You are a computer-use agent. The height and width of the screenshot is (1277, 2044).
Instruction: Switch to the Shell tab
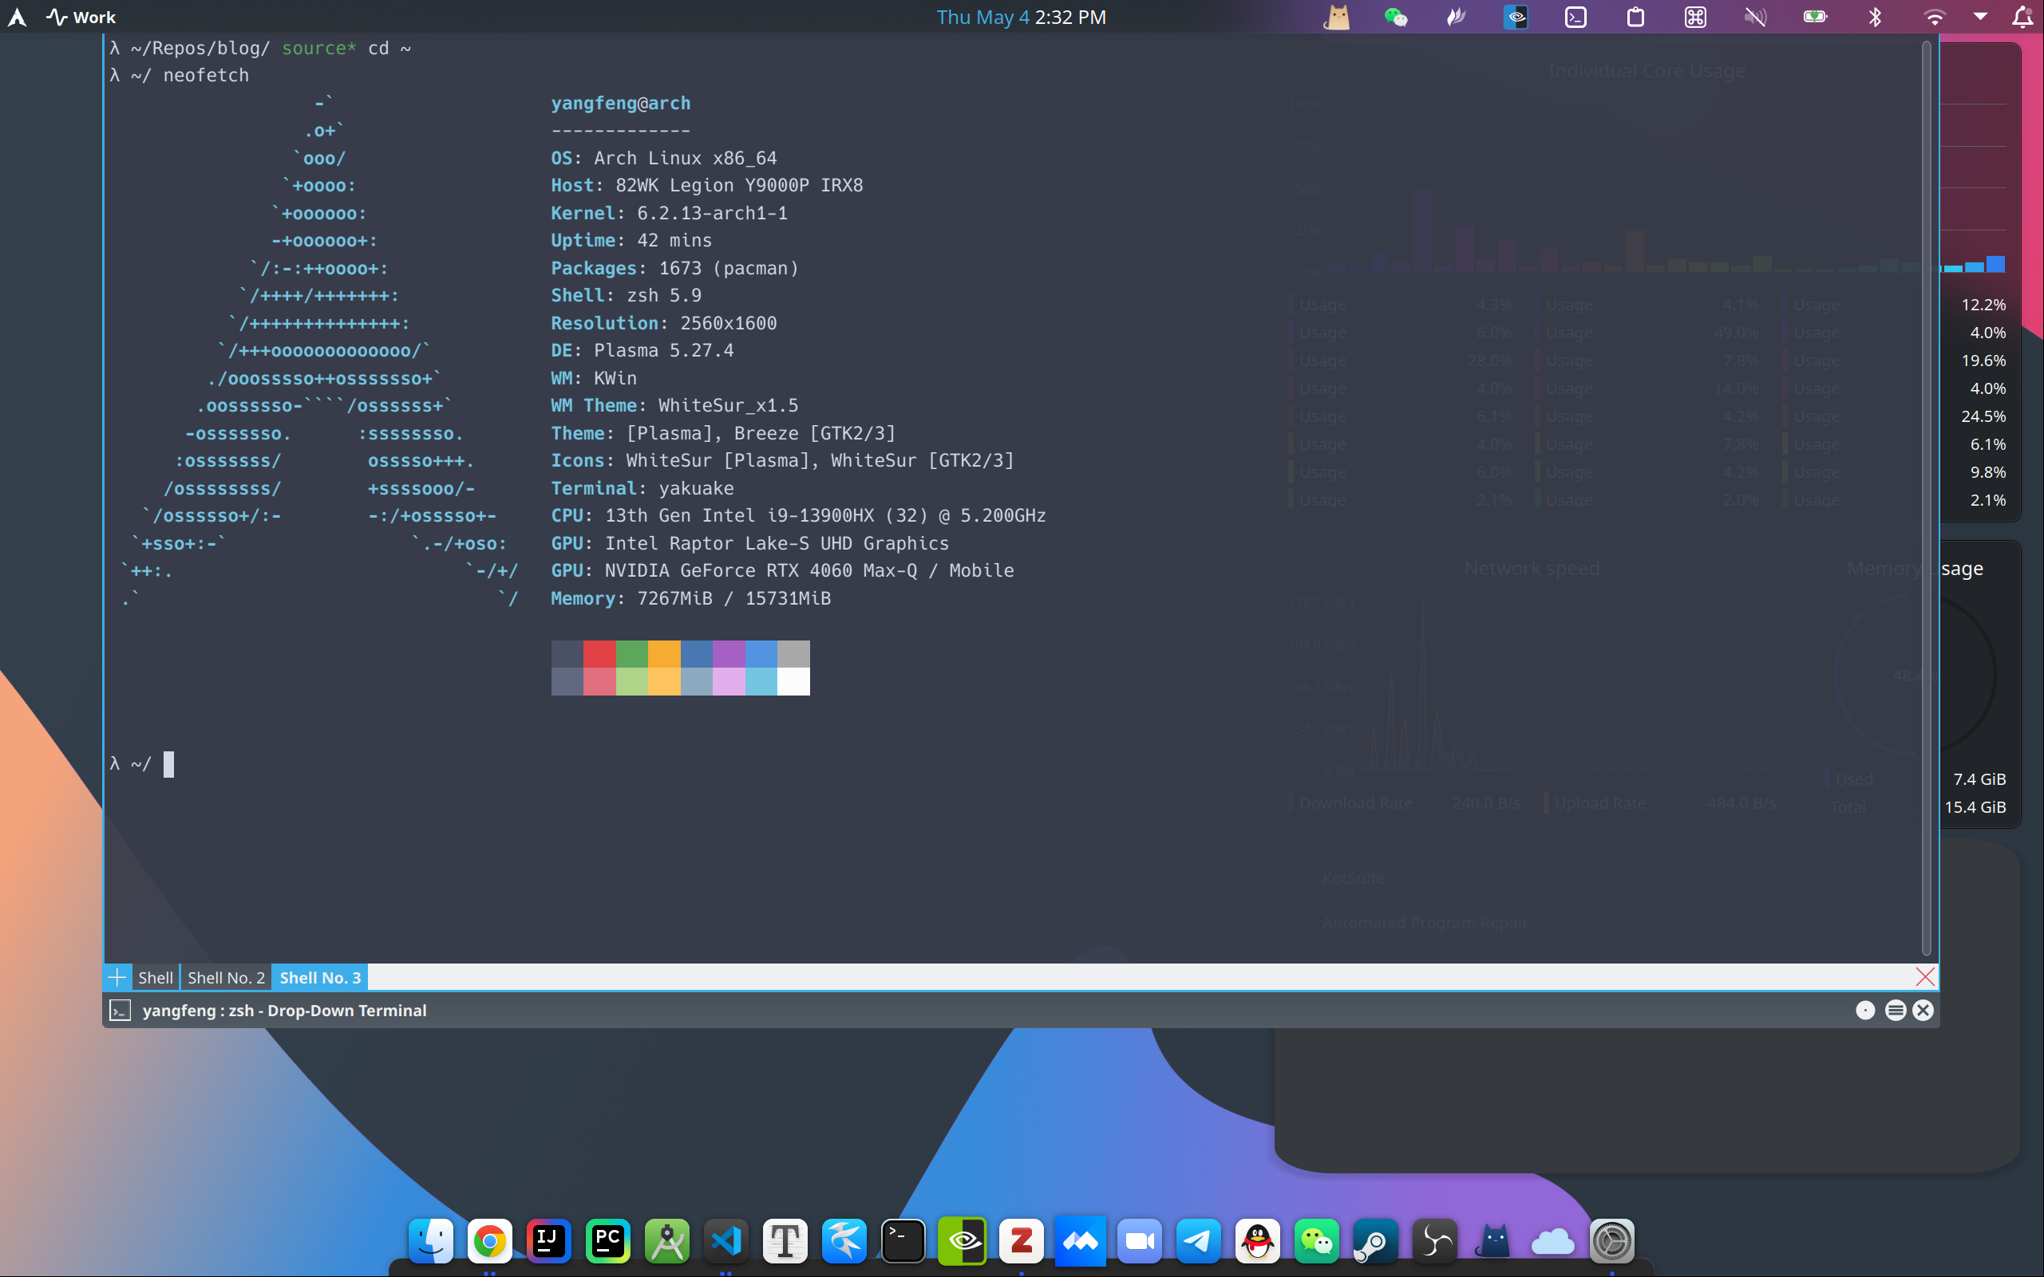coord(156,978)
